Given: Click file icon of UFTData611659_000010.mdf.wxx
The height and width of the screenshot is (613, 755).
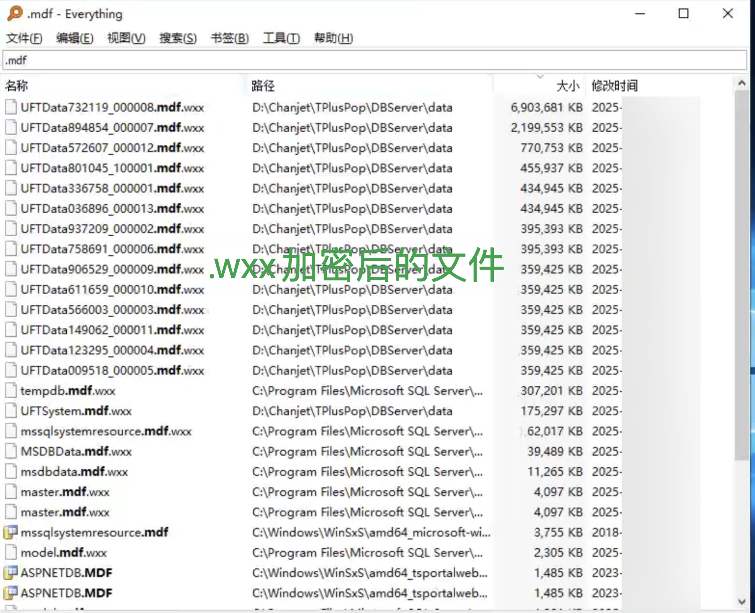Looking at the screenshot, I should point(11,289).
